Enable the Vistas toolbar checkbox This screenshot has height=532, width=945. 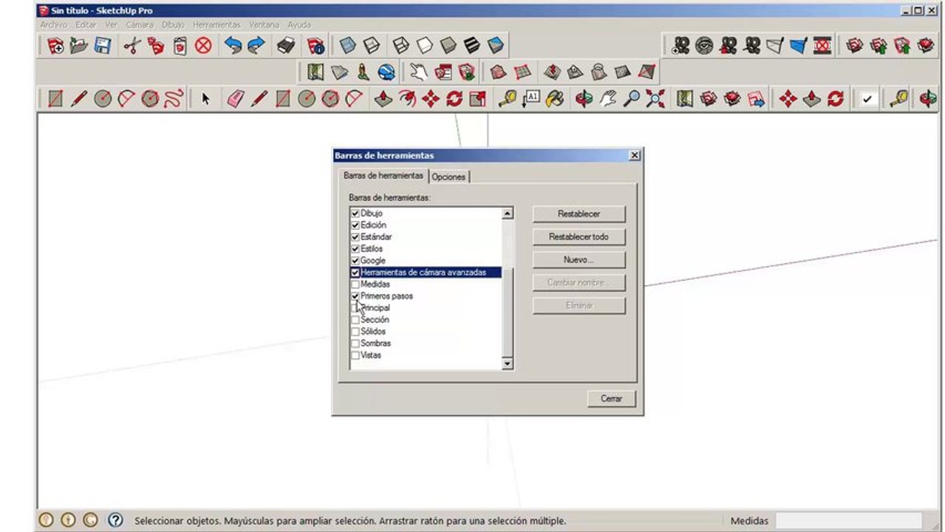[x=355, y=355]
